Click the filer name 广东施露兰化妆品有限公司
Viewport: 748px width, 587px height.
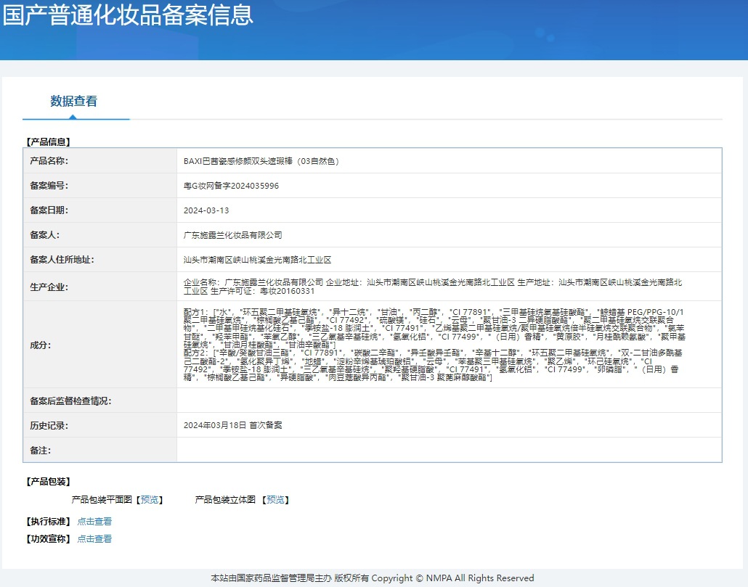pos(233,235)
